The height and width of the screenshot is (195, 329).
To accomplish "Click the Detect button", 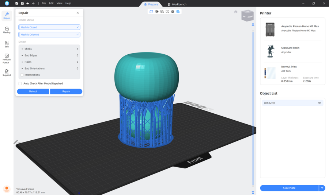I will (x=33, y=91).
